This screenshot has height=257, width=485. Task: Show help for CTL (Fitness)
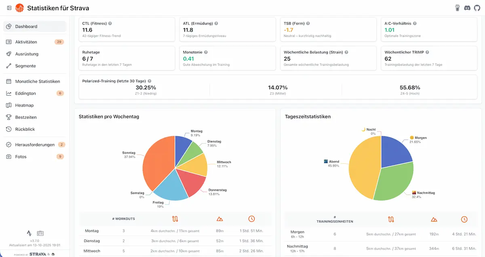110,24
